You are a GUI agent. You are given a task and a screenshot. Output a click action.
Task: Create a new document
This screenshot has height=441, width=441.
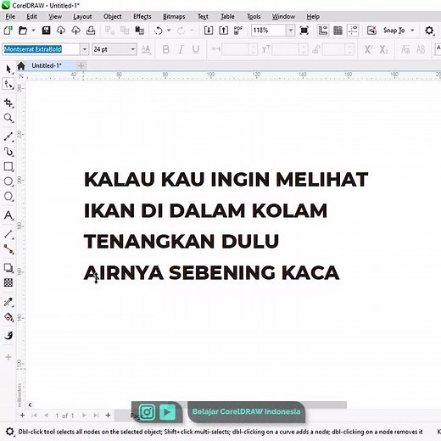point(8,31)
